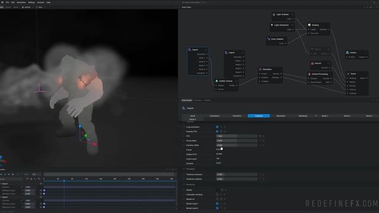The image size is (379, 213).
Task: Click the Import icon in Node Details header
Action: coord(184,108)
